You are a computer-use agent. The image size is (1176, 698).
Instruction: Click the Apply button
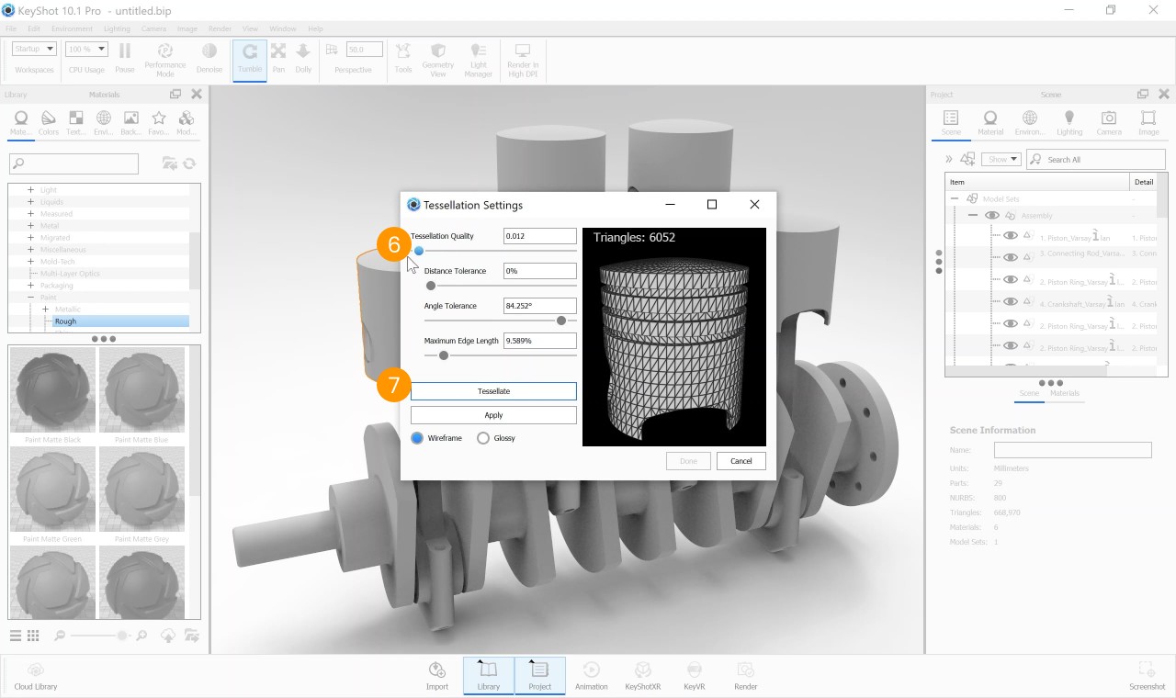[493, 415]
